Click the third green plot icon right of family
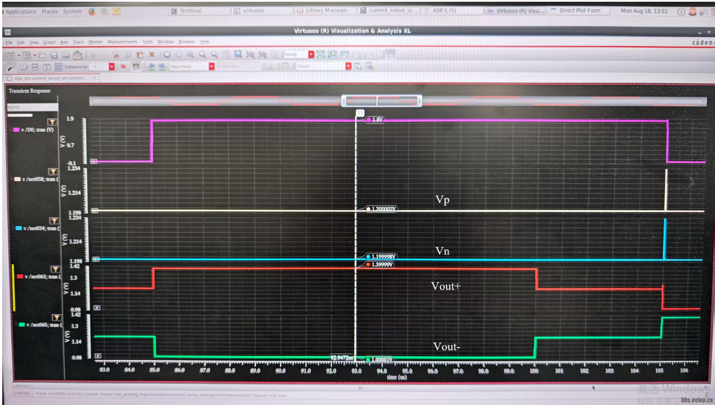Viewport: 715px width, 405px height. [x=345, y=54]
